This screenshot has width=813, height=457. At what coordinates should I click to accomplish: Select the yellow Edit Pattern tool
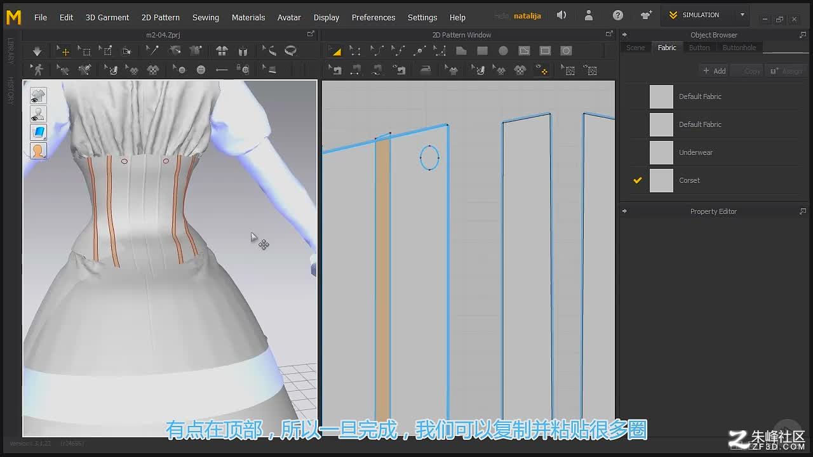[335, 51]
